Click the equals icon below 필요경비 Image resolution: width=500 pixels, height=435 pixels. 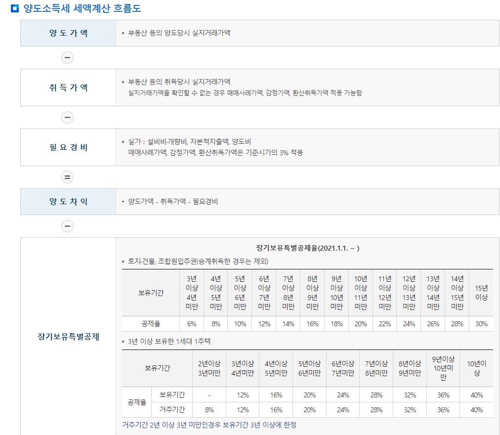pyautogui.click(x=67, y=176)
